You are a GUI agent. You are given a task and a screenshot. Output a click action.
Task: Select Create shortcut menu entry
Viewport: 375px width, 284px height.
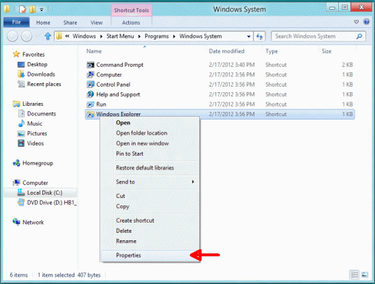[x=150, y=221]
